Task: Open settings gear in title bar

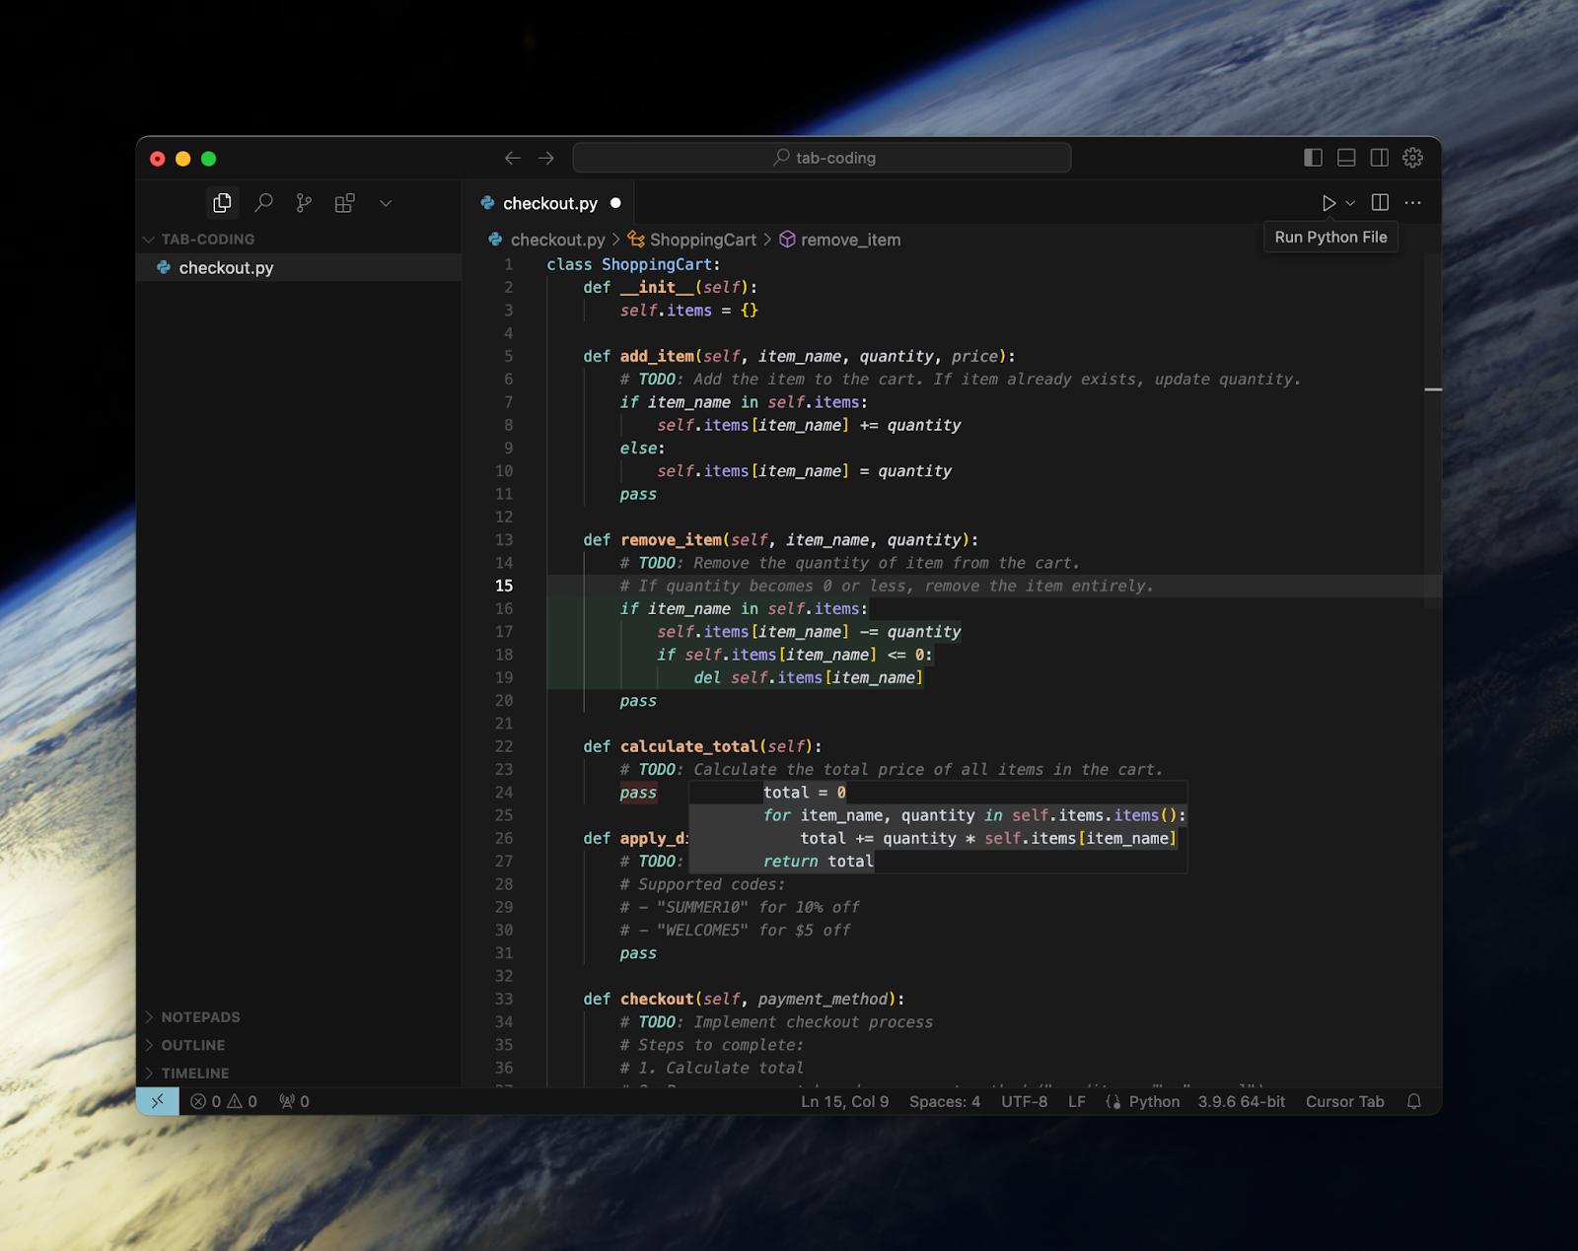Action: (1413, 158)
